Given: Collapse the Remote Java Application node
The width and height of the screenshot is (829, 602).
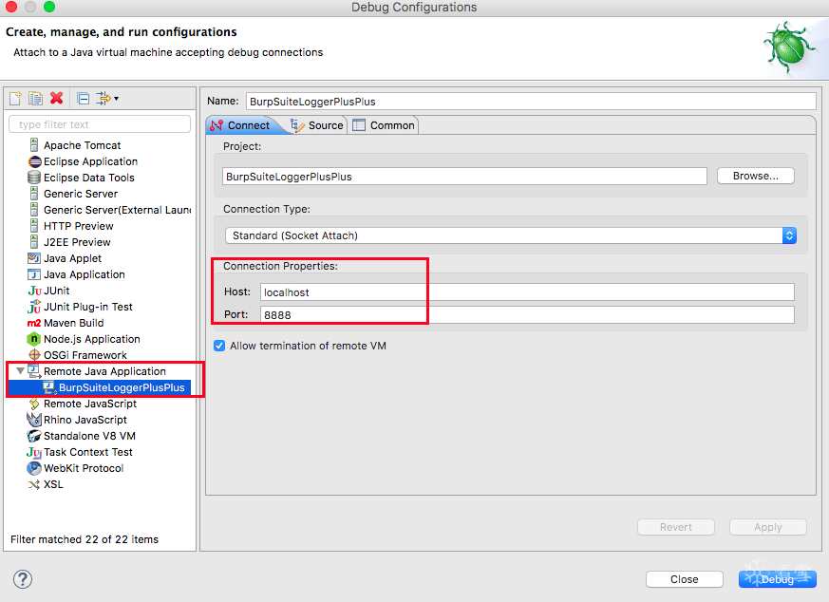Looking at the screenshot, I should coord(20,371).
